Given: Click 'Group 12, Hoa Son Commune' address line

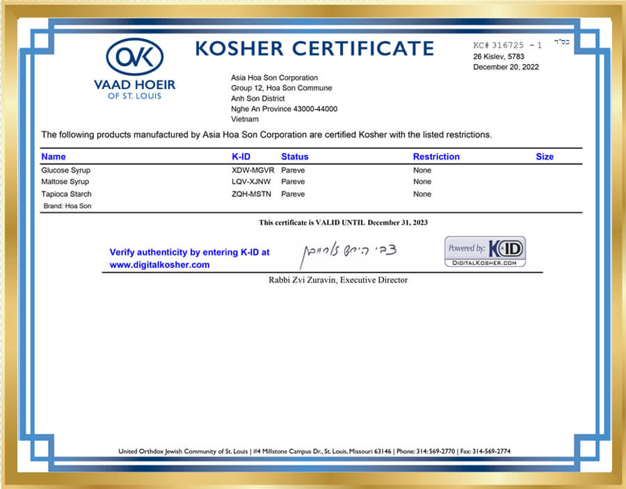Looking at the screenshot, I should coord(282,88).
